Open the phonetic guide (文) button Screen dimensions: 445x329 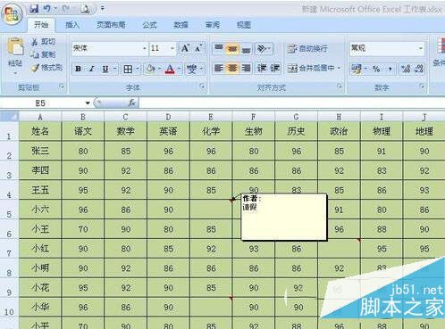(191, 69)
